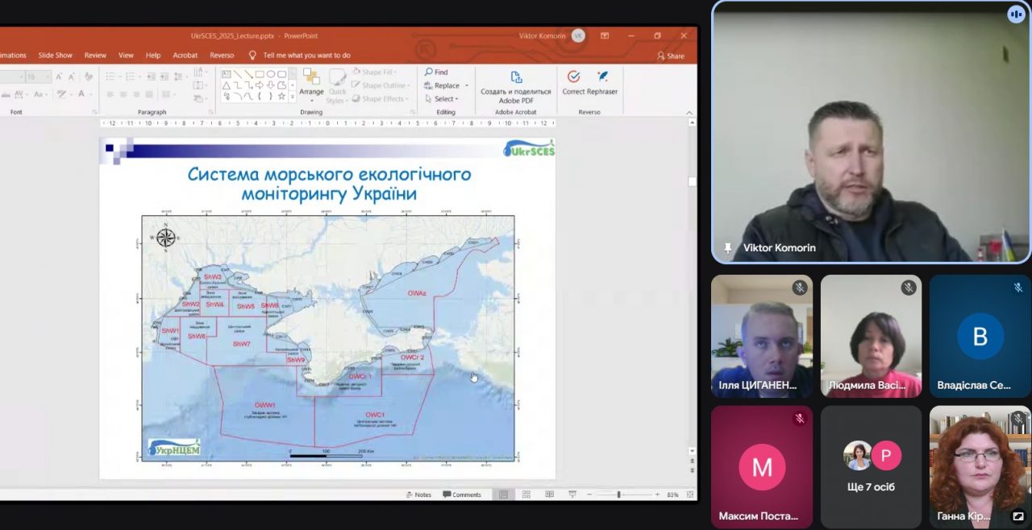Click the Replace button in Editing group
The height and width of the screenshot is (530, 1032).
[446, 85]
